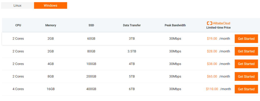The height and width of the screenshot is (101, 260).
Task: Switch to the Linux tab
Action: [18, 6]
